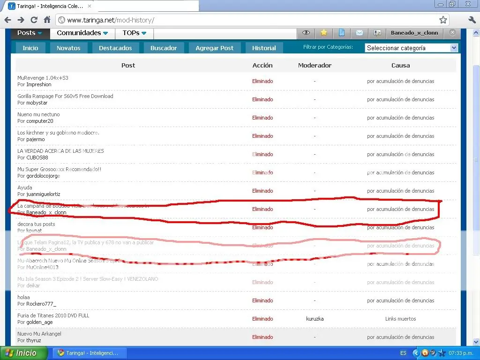480x360 pixels.
Task: Open Chrome wrench settings menu
Action: tap(472, 20)
